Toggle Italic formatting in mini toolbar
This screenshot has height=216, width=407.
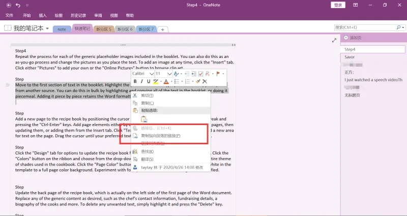tap(142, 81)
